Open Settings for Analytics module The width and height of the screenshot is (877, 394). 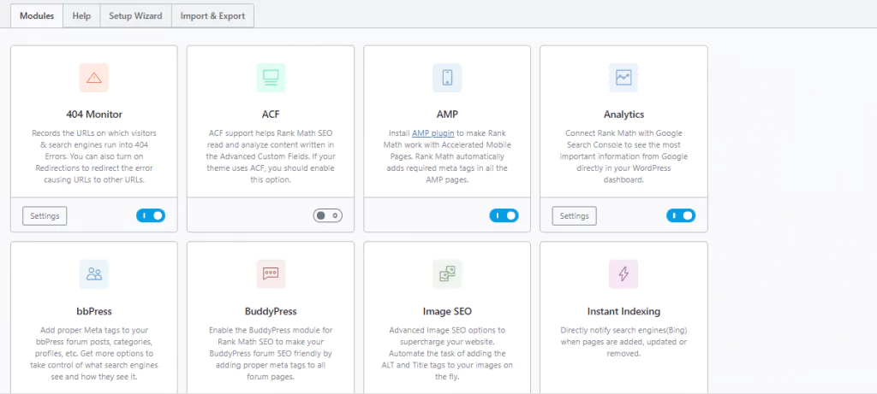coord(575,216)
